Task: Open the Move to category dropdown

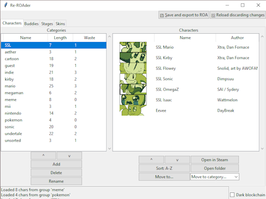Action: [214, 177]
